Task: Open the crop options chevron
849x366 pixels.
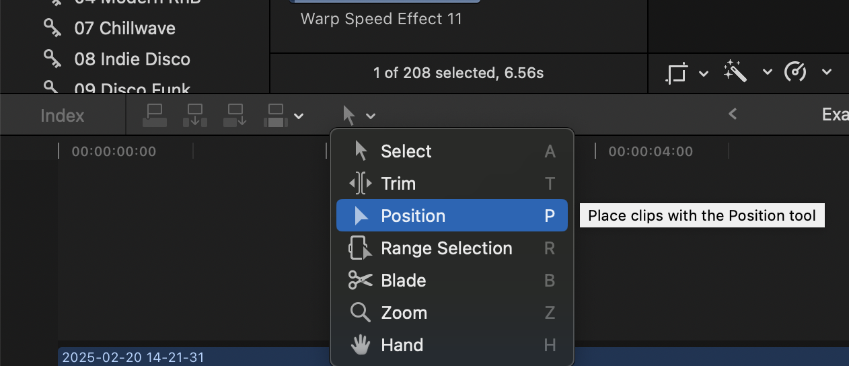Action: click(704, 72)
